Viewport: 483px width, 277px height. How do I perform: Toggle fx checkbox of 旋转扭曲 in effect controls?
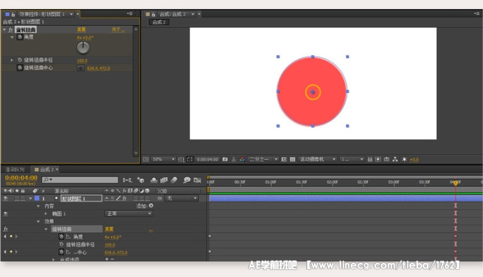pyautogui.click(x=10, y=29)
